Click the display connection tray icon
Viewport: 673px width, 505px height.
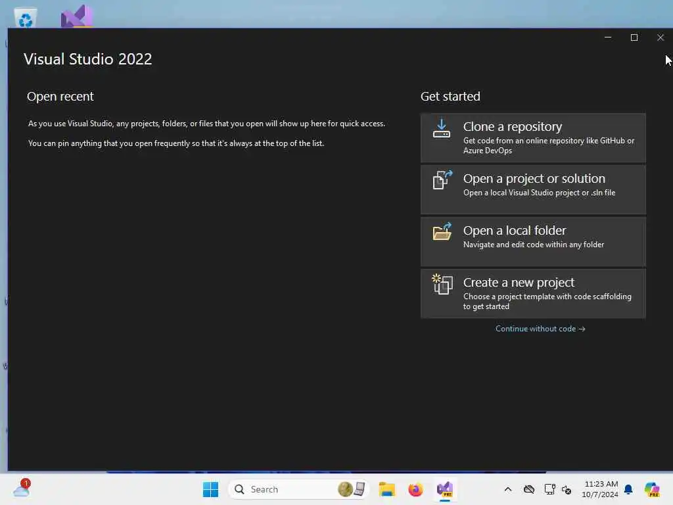point(549,489)
